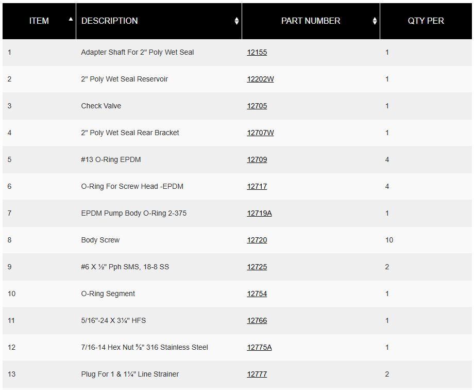Screen dimensions: 474x390
Task: Follow the 12725 part link
Action: click(257, 267)
